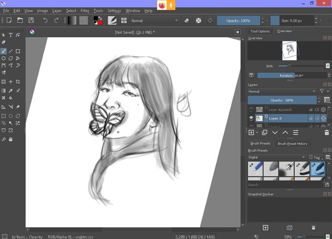The height and width of the screenshot is (239, 332).
Task: Select the Transform tool
Action: 3,81
